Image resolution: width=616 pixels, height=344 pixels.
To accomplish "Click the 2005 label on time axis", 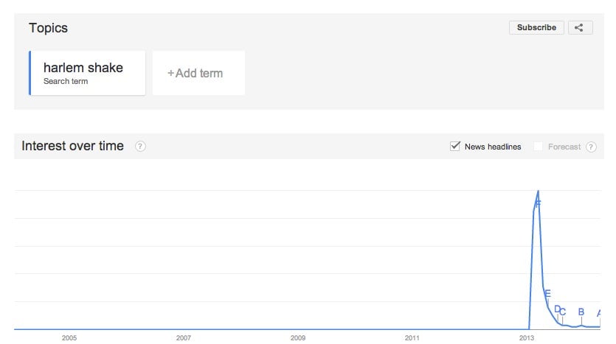I will coord(69,337).
